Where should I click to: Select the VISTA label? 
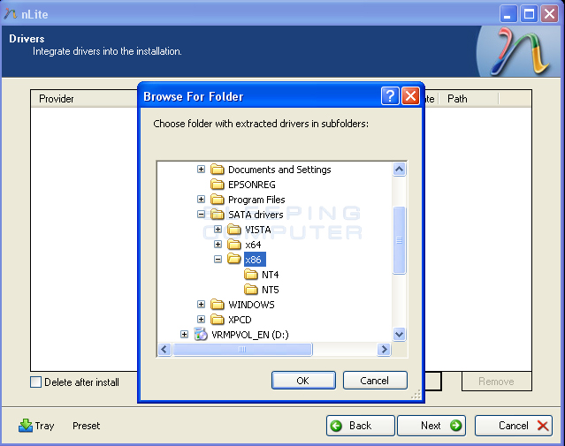[x=258, y=230]
